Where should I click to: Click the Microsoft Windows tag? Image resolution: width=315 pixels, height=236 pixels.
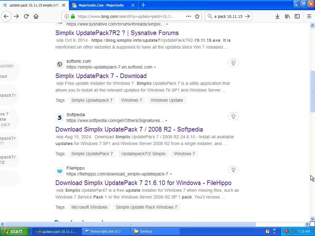(89, 207)
